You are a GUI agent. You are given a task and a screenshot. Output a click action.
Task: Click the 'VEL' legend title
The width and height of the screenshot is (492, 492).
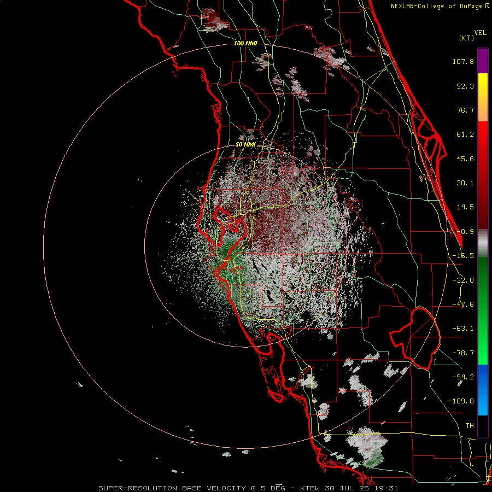(x=480, y=33)
